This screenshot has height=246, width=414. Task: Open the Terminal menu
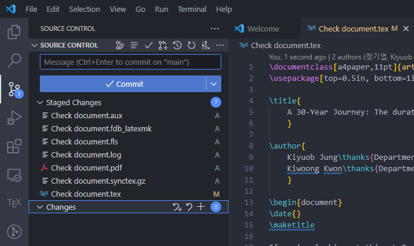pyautogui.click(x=192, y=10)
